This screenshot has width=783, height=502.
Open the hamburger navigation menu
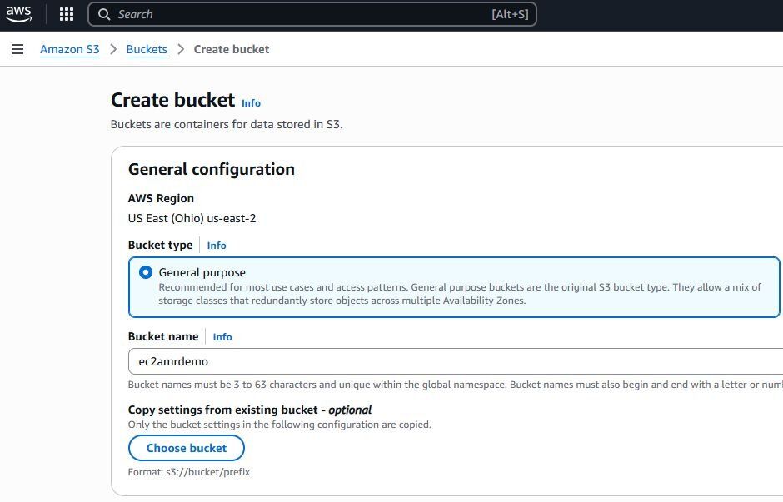pyautogui.click(x=17, y=49)
